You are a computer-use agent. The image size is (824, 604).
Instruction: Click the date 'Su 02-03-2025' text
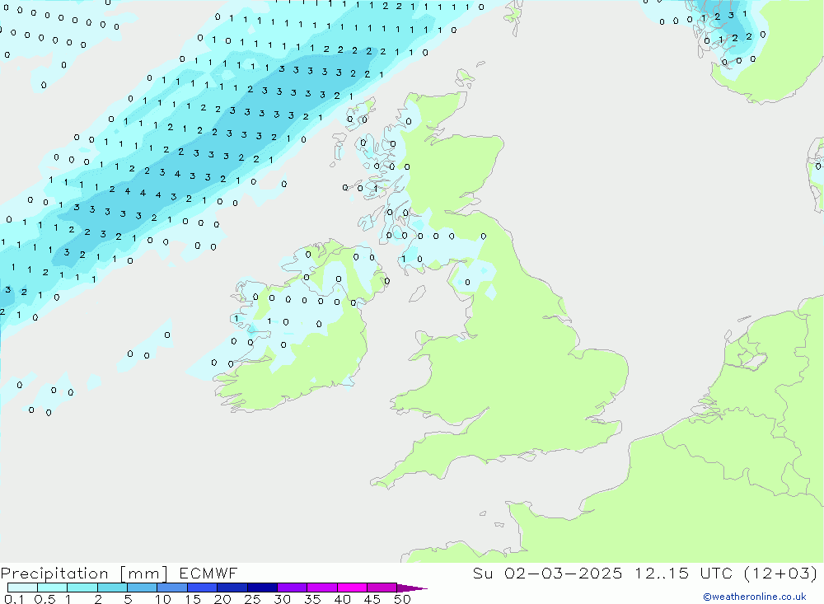point(547,573)
